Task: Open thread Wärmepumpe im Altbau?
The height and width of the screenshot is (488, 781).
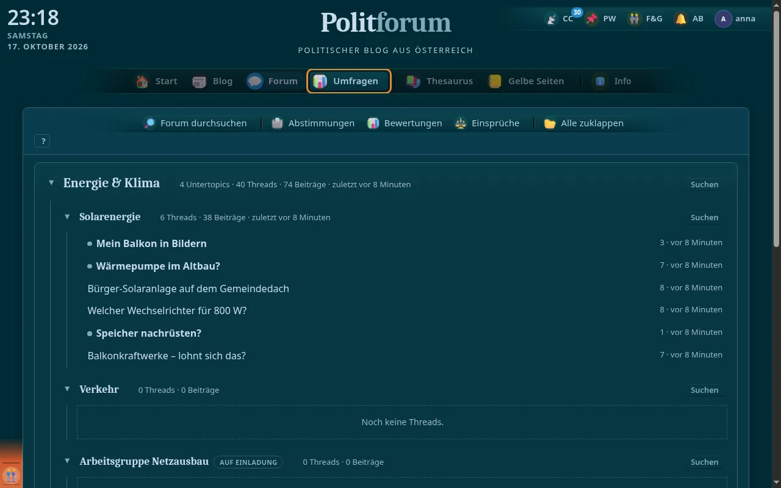Action: coord(158,266)
